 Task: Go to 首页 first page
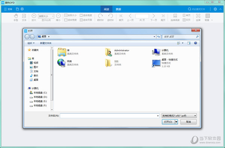(121, 18)
